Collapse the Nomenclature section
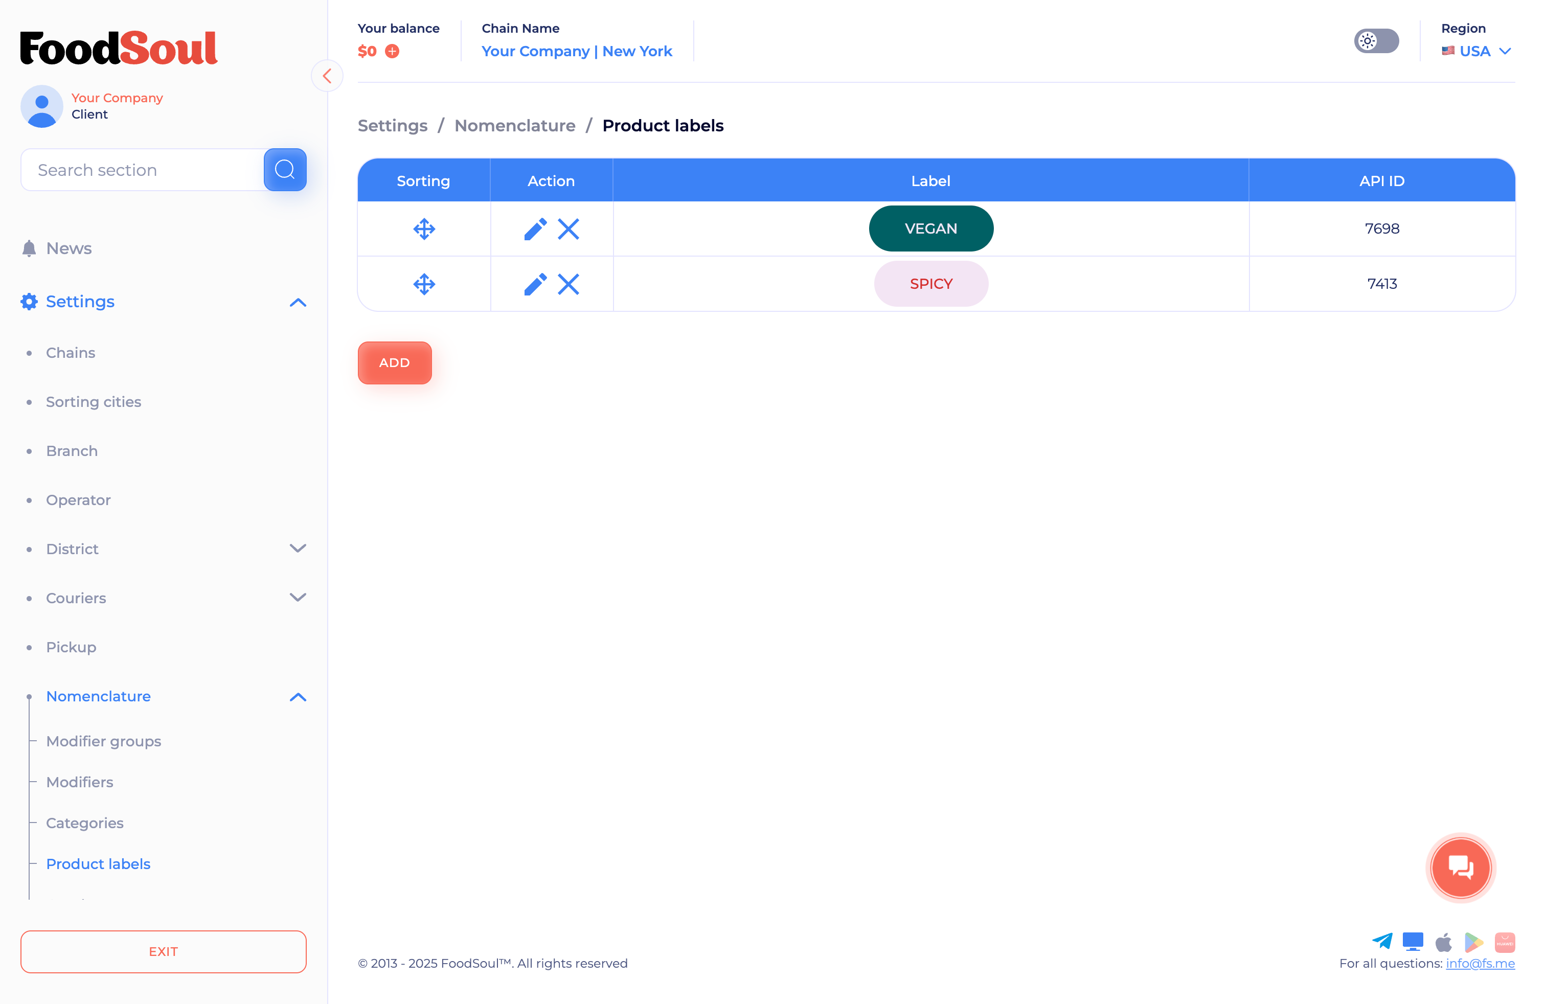The height and width of the screenshot is (1004, 1546). [298, 697]
